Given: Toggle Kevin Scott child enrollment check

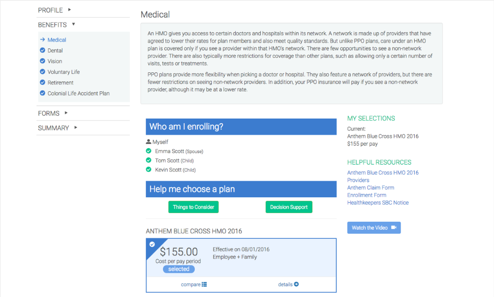Looking at the screenshot, I should (149, 170).
